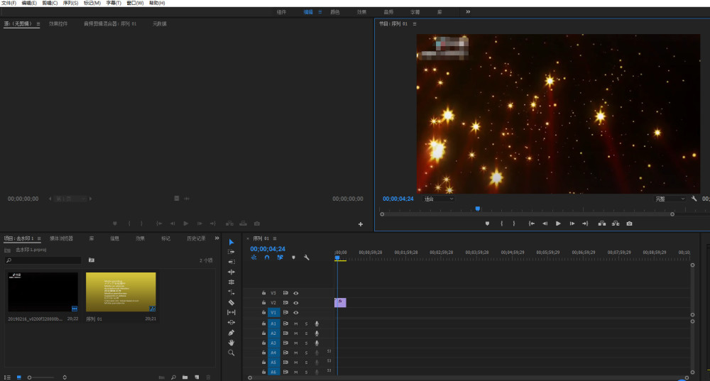
Task: Click Export Frame camera in Program monitor
Action: [629, 223]
